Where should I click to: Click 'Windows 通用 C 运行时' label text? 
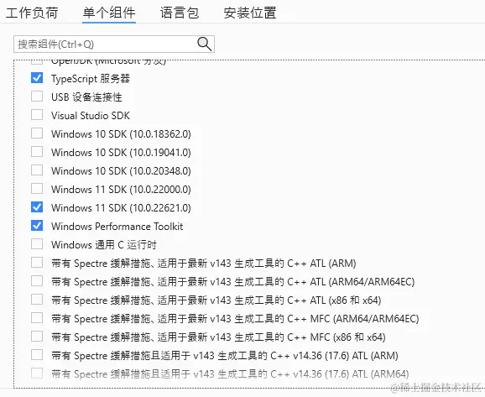(104, 245)
